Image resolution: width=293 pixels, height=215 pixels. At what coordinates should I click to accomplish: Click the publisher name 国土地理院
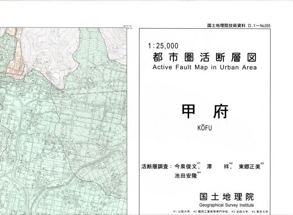click(x=227, y=197)
